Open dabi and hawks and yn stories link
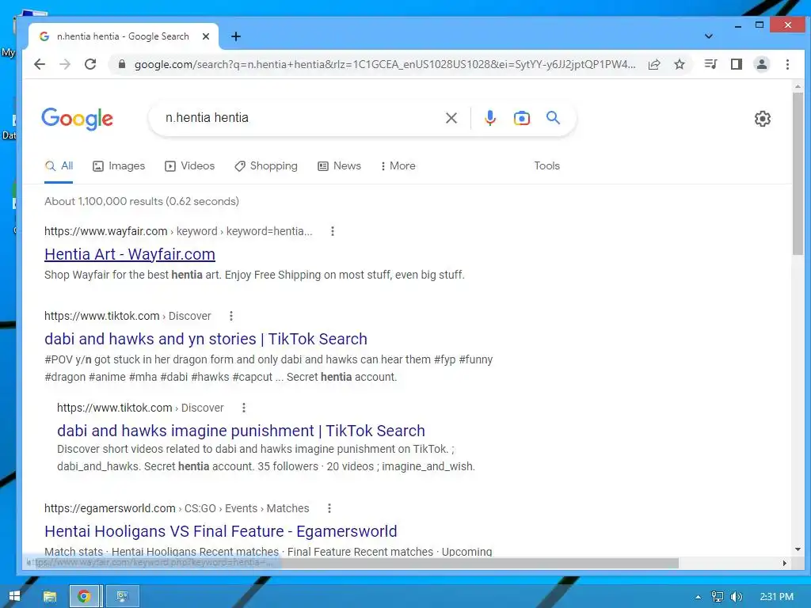811x608 pixels. coord(206,339)
